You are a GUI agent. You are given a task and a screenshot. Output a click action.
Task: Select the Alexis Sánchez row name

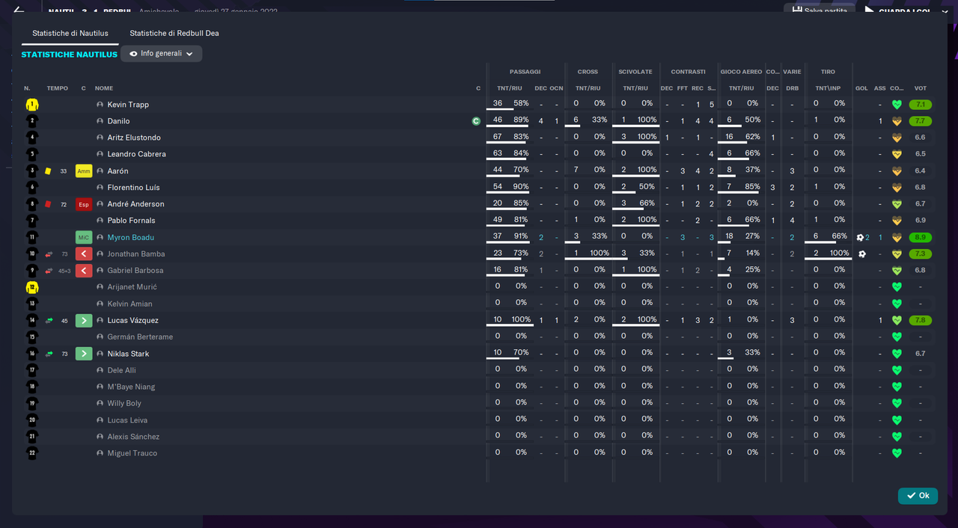[x=133, y=437]
